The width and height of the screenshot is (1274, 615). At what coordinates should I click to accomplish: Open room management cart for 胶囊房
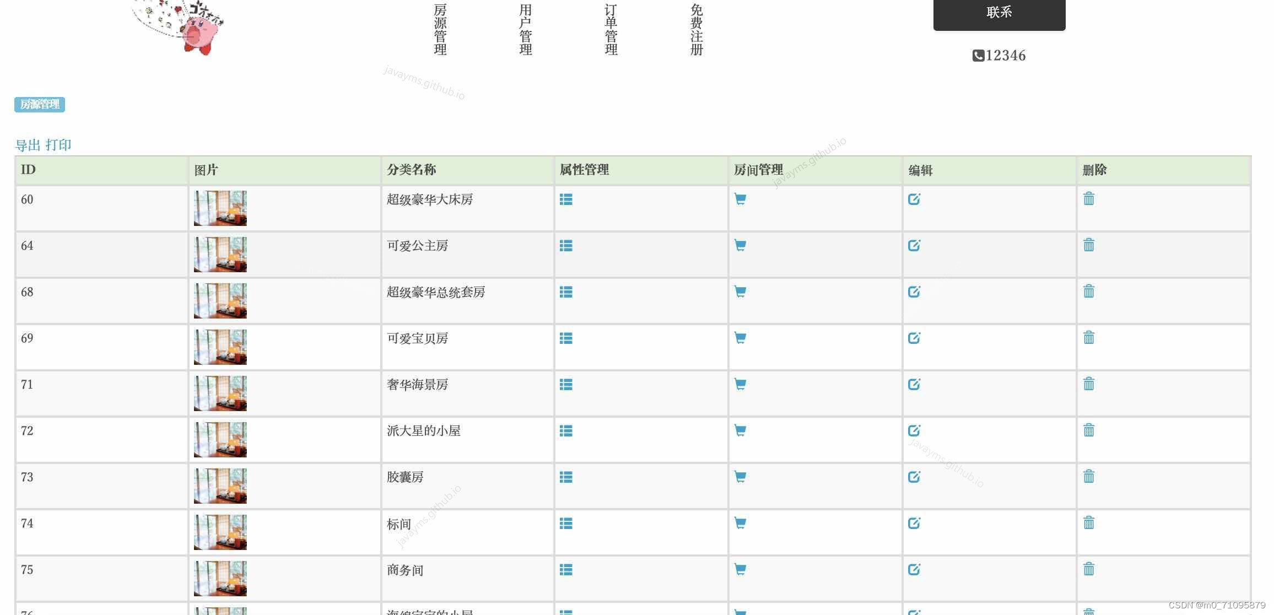[x=740, y=476]
